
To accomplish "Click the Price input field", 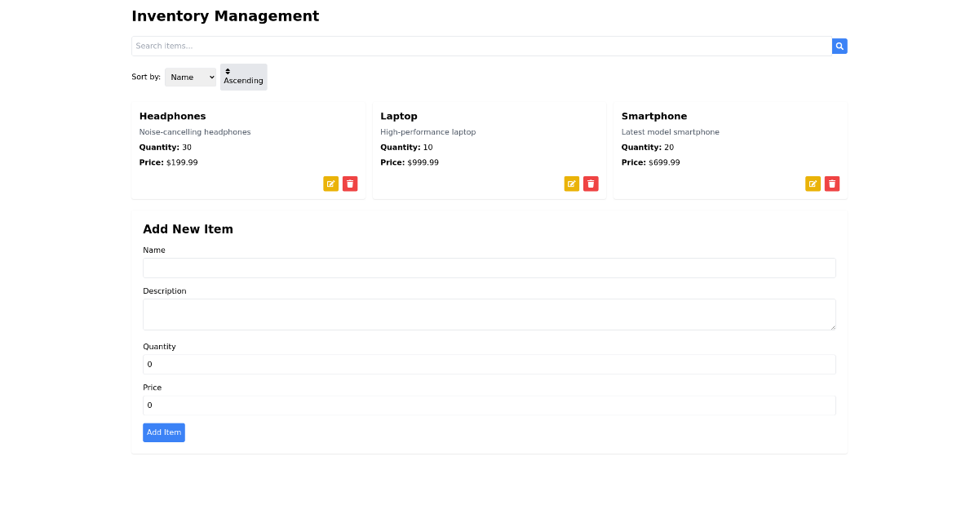I will pyautogui.click(x=489, y=405).
